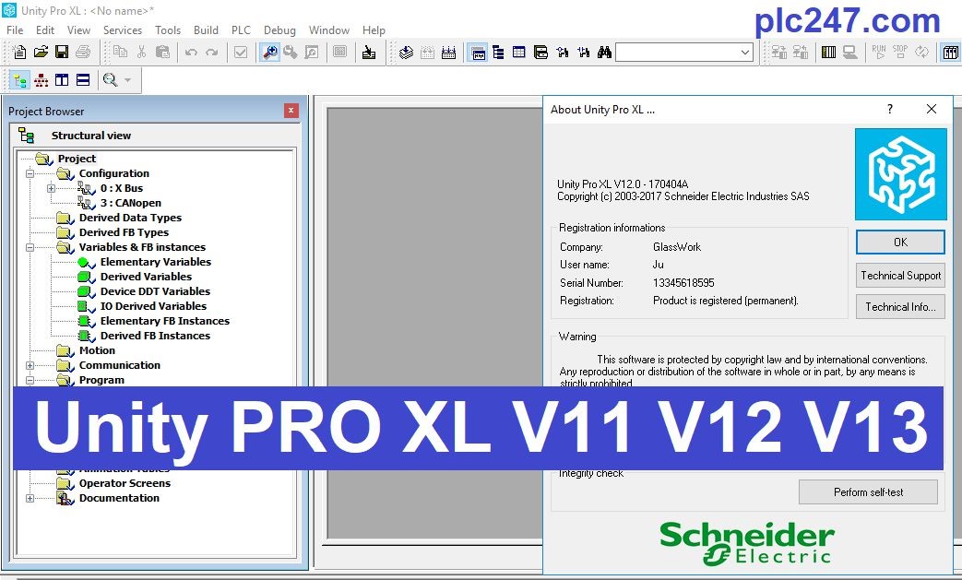The height and width of the screenshot is (580, 962).
Task: Open the empty toolbar combo box dropdown
Action: [745, 53]
